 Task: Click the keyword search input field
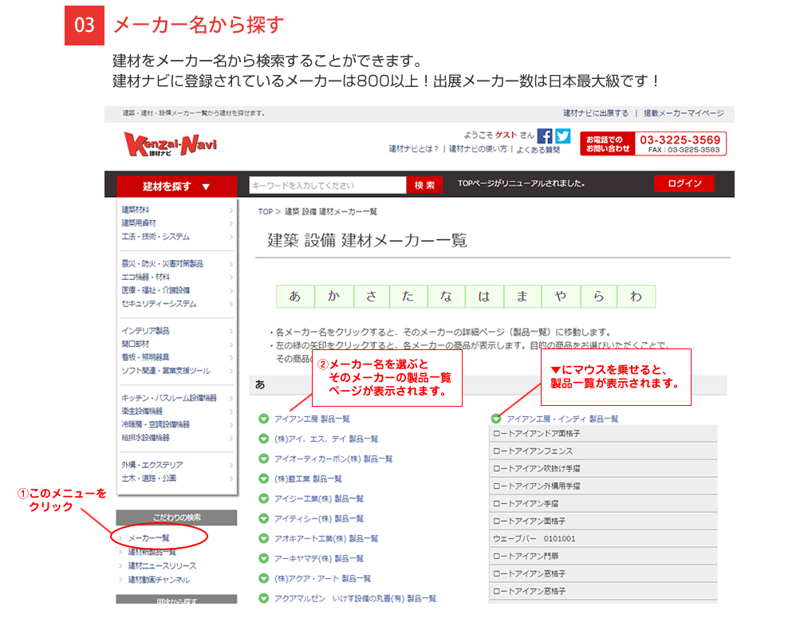point(328,185)
